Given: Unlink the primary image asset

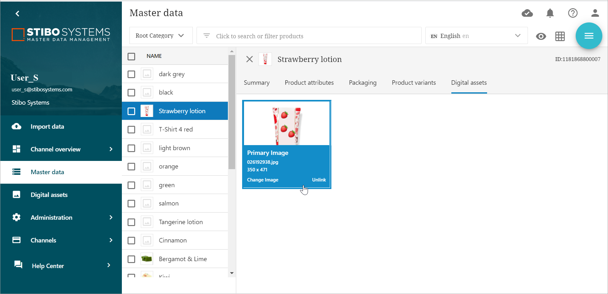Looking at the screenshot, I should click(319, 180).
